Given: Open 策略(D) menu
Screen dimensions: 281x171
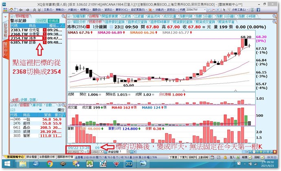Looking at the screenshot, I should [x=60, y=10].
